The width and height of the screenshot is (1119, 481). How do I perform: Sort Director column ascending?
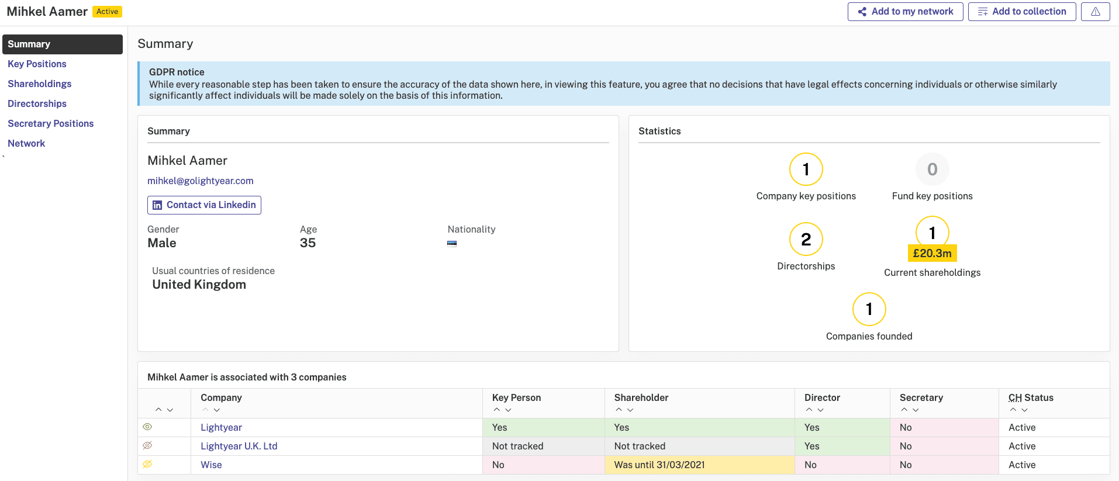pos(809,410)
